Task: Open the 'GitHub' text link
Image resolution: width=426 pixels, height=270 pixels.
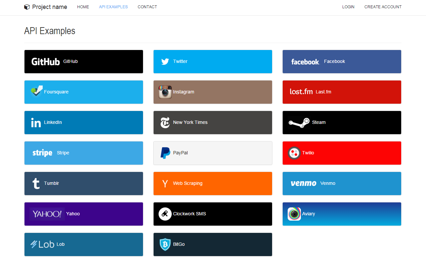Action: 71,61
